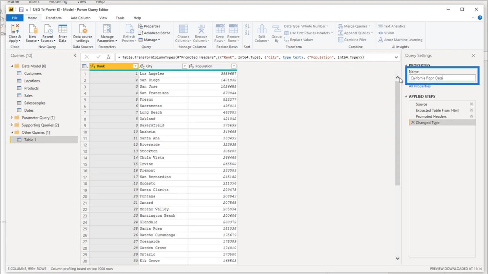The image size is (488, 274).
Task: Click the Remove Rows icon
Action: tap(233, 29)
